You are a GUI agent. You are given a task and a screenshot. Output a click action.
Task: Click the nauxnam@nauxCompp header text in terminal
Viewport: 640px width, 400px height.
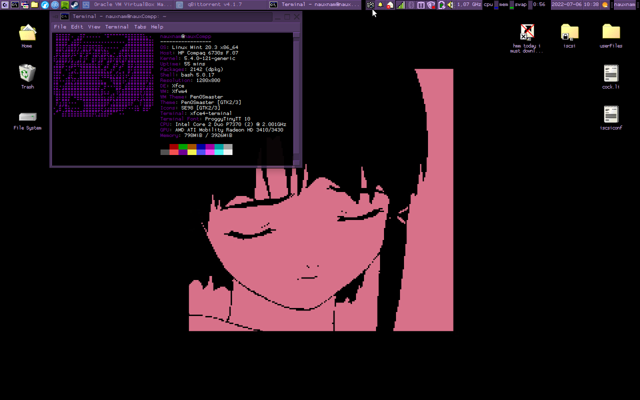coord(185,36)
